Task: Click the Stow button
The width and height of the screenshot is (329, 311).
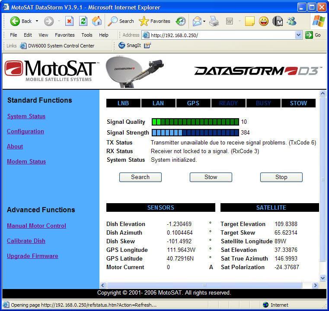Action: [x=211, y=177]
